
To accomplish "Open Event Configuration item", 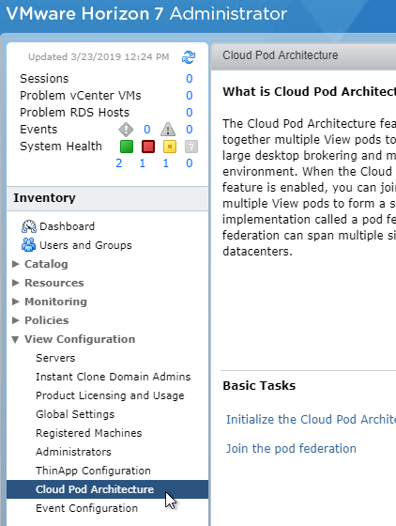I will pos(86,508).
